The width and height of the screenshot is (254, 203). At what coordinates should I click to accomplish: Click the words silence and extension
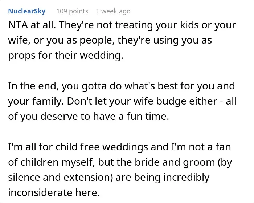pyautogui.click(x=60, y=177)
